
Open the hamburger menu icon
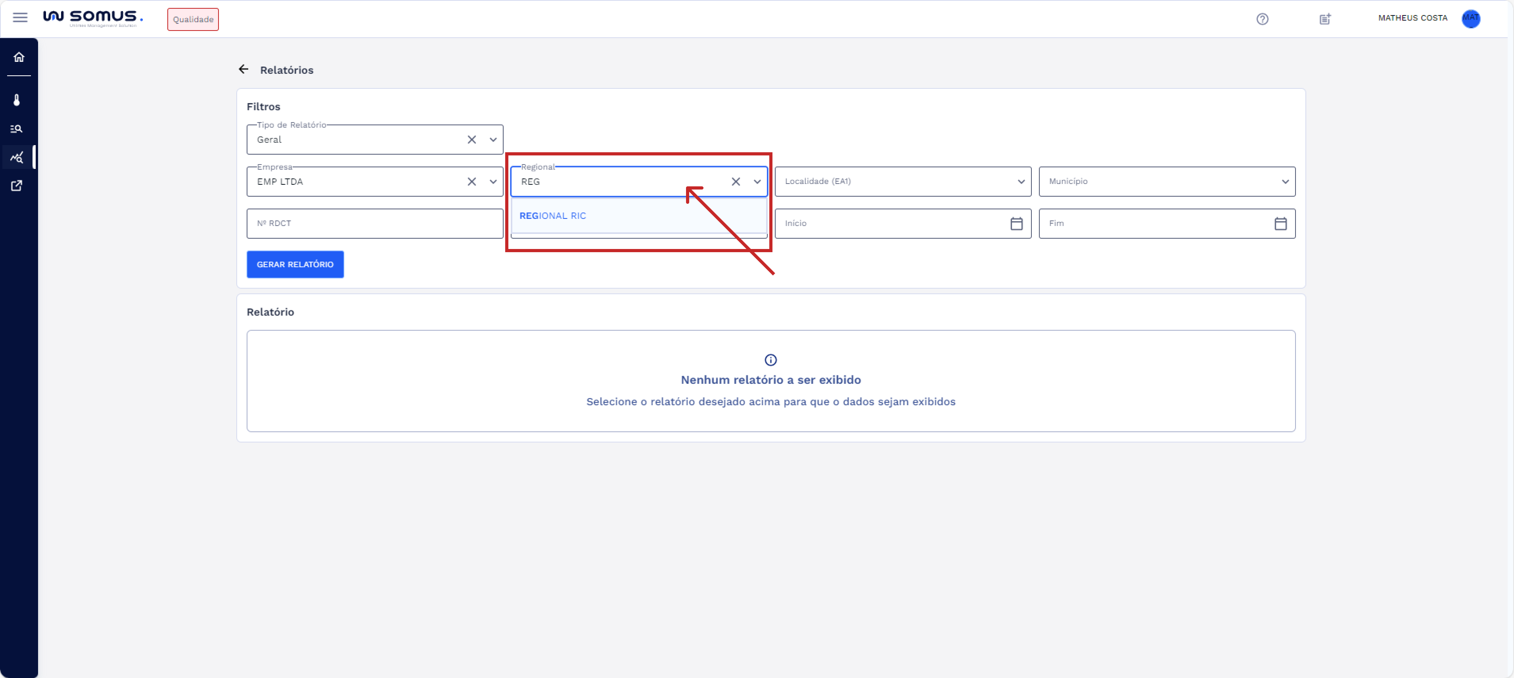pyautogui.click(x=20, y=17)
